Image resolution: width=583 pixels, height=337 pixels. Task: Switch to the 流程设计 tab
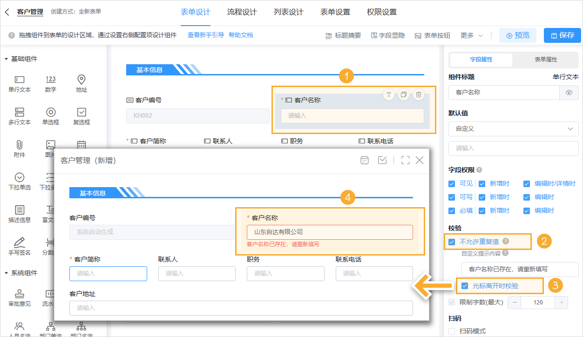[x=241, y=13]
